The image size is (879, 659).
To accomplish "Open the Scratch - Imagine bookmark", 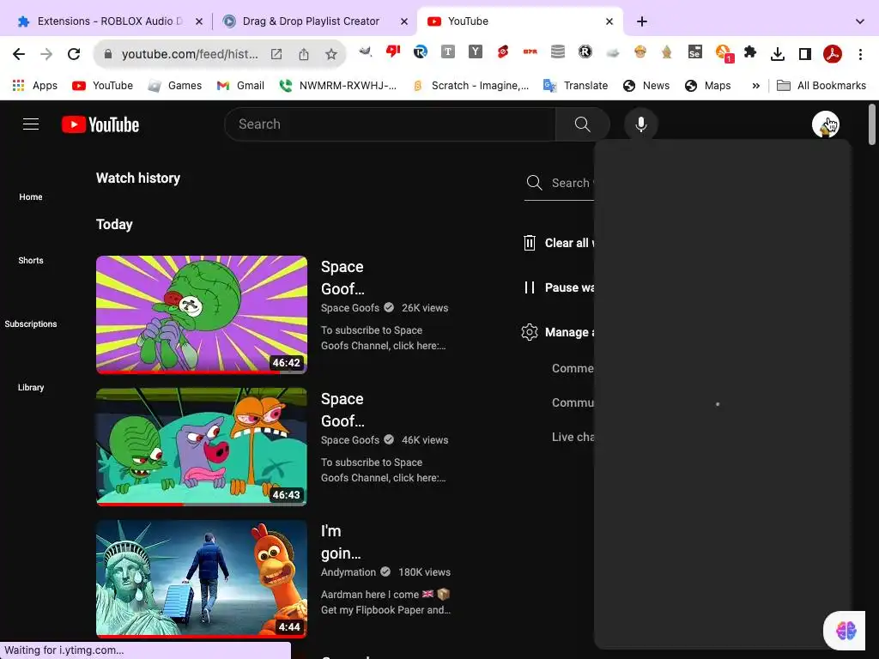I will point(470,86).
